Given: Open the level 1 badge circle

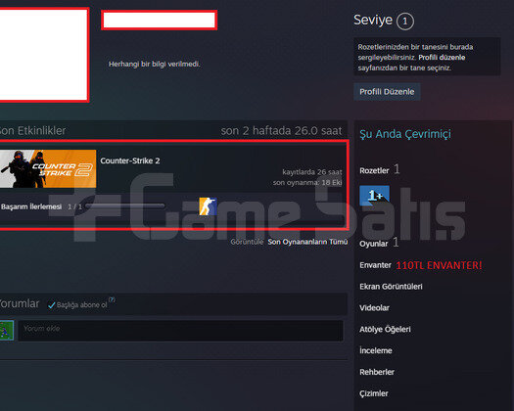Looking at the screenshot, I should (405, 22).
